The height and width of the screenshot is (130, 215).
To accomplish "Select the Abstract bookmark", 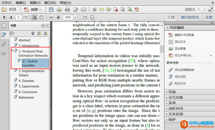I will (24, 40).
